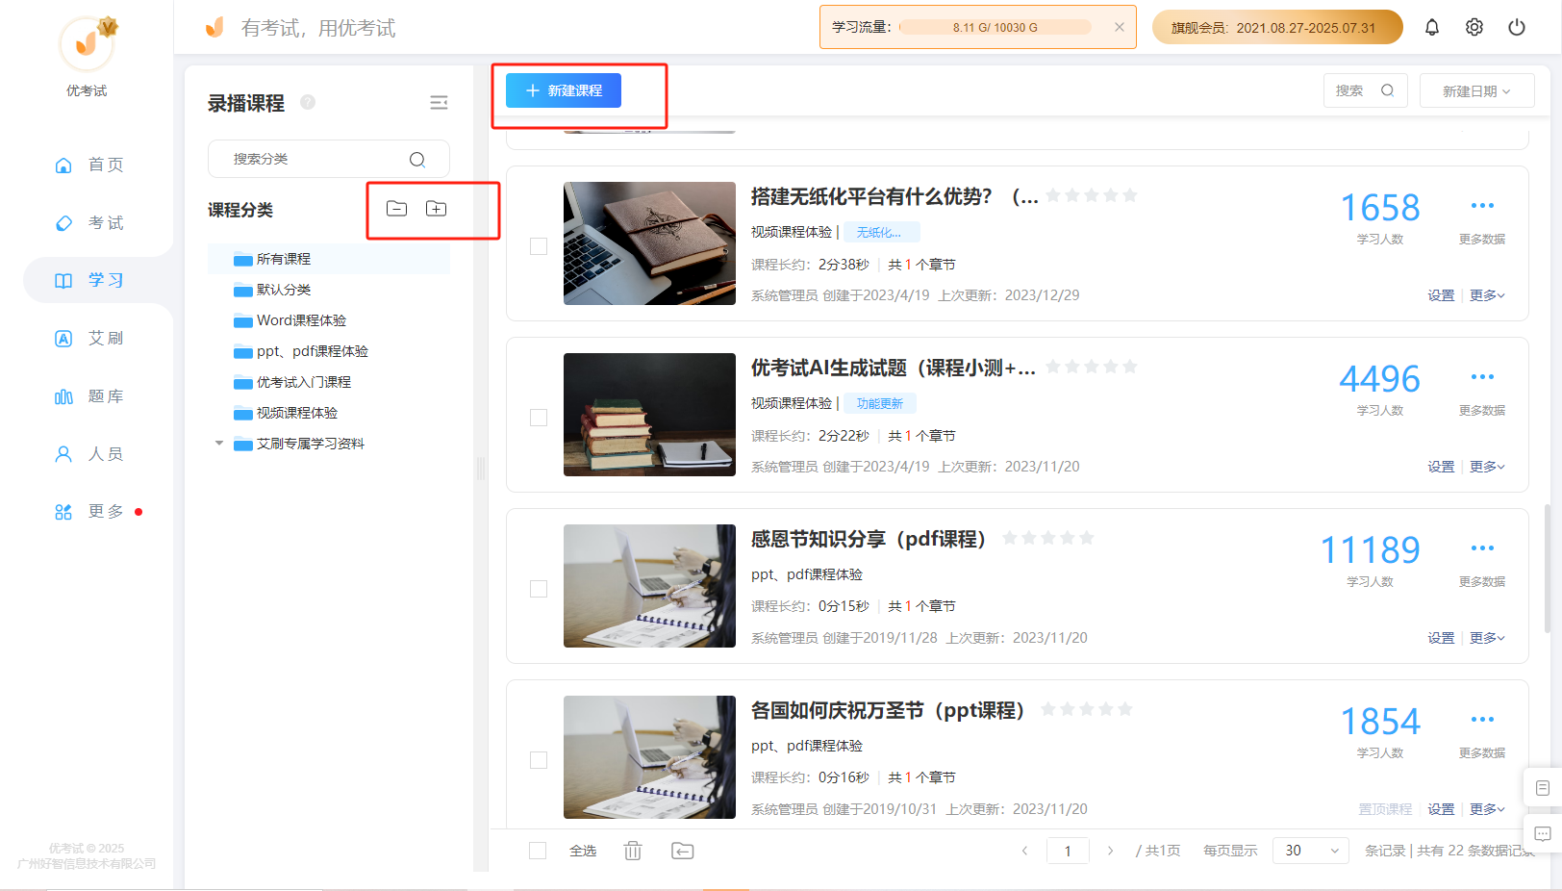
Task: Go to next page arrow
Action: click(1110, 851)
